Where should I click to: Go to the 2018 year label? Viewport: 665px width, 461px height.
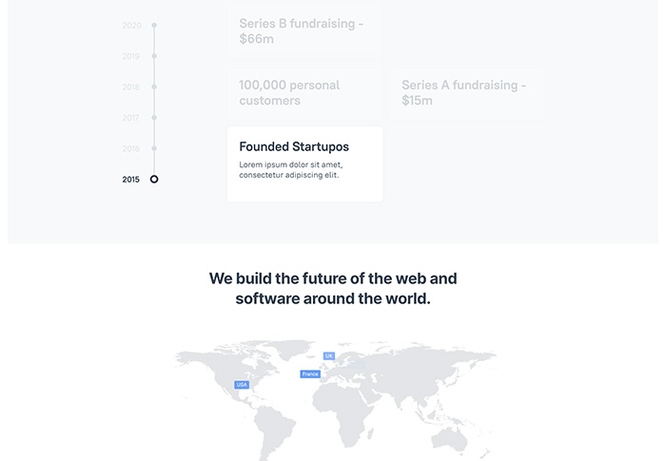click(131, 86)
